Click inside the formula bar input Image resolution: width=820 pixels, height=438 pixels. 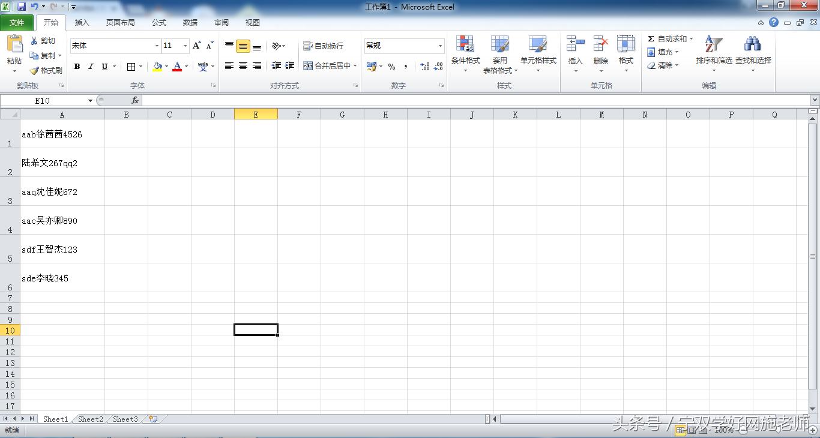pyautogui.click(x=476, y=100)
